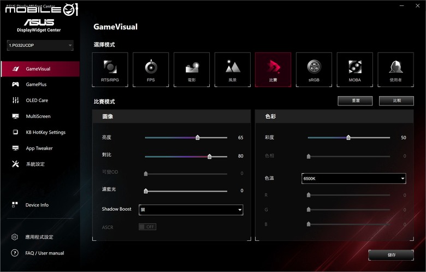Screen dimensions: 426x272
Task: Minimize the DisplayWidget Center window
Action: coord(402,5)
